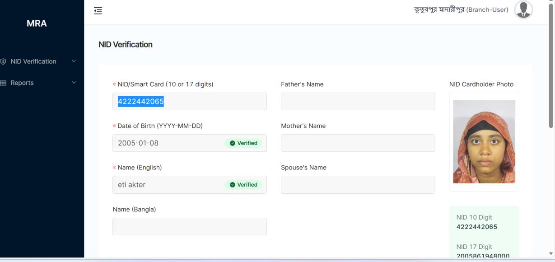Click the Verified check badge on Date of Birth
555x262 pixels.
coord(243,143)
